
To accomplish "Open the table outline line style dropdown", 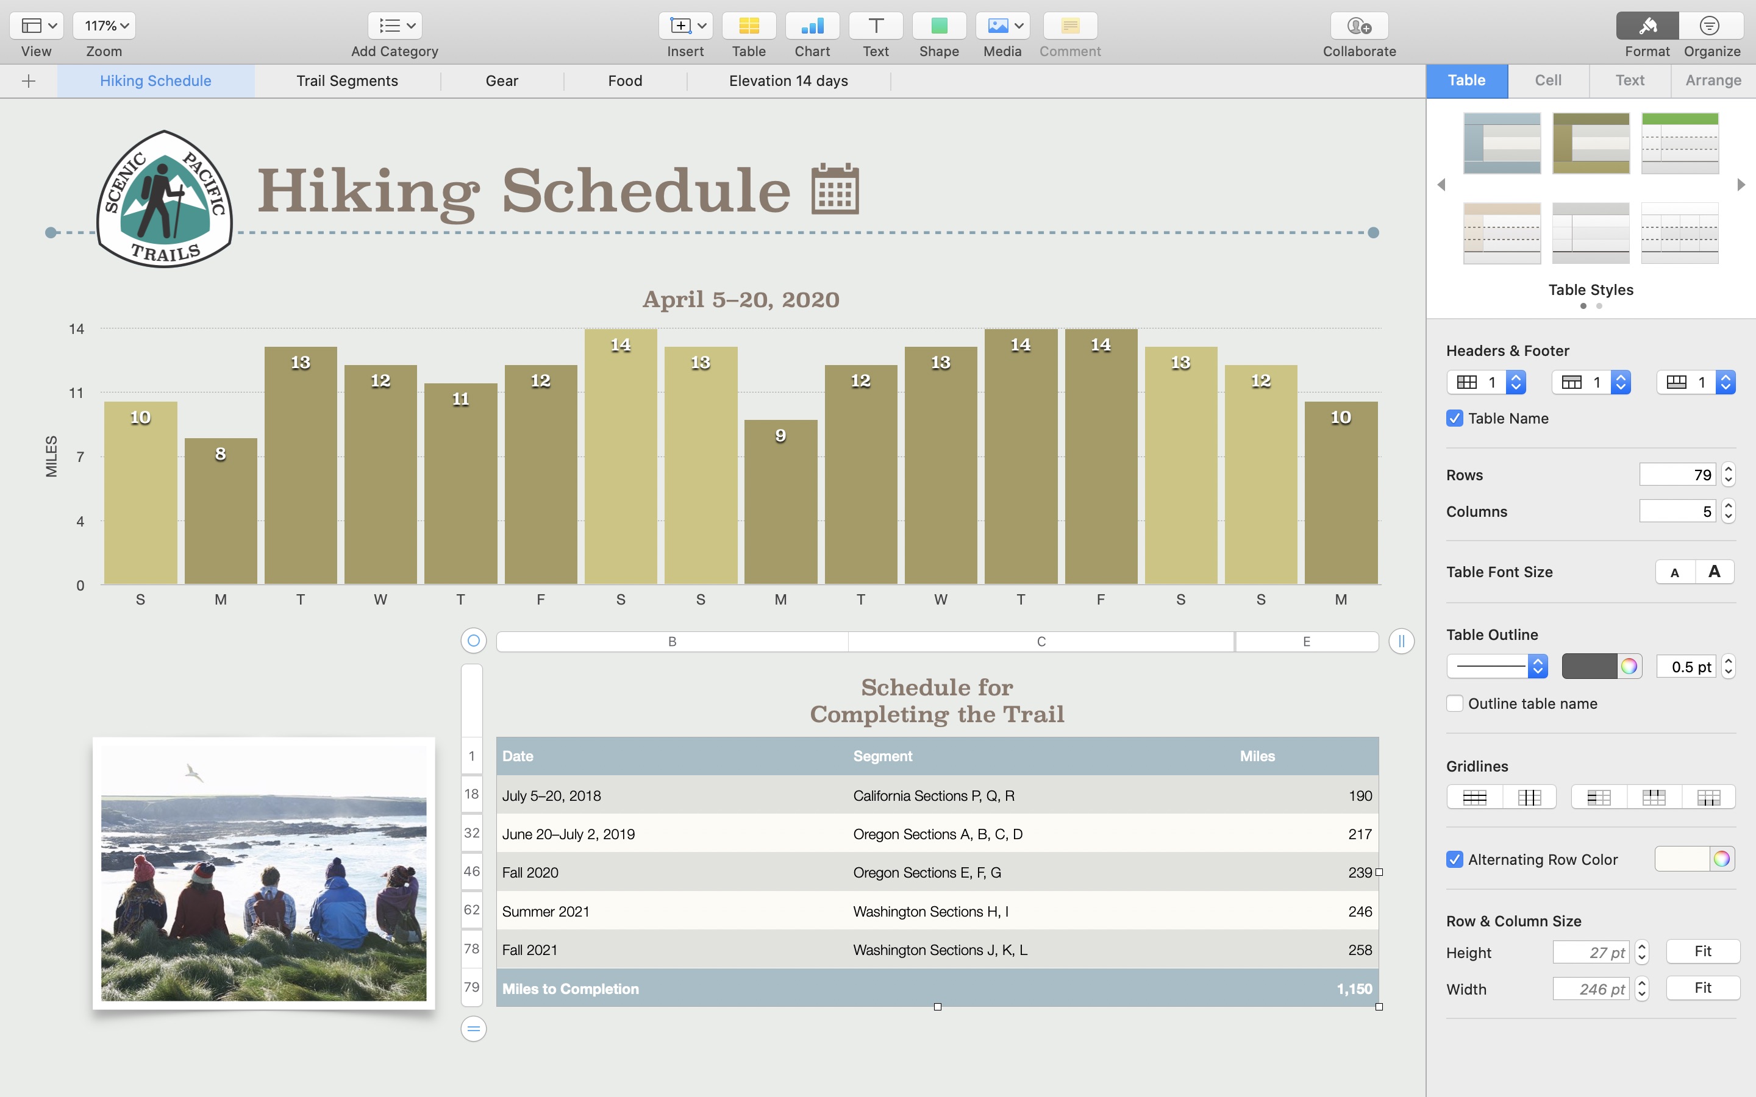I will (1497, 666).
